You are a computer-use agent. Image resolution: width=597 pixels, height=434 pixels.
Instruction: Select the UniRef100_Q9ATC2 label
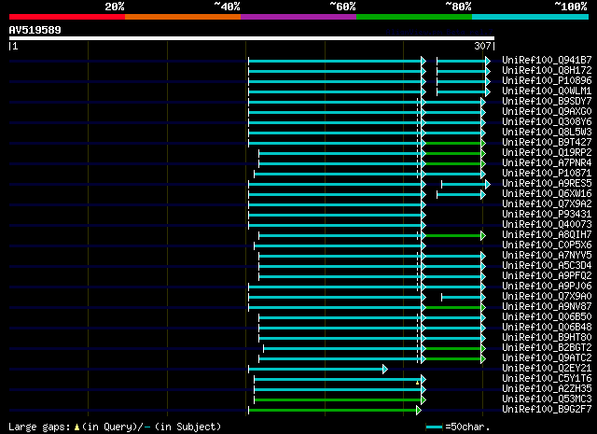coord(547,358)
